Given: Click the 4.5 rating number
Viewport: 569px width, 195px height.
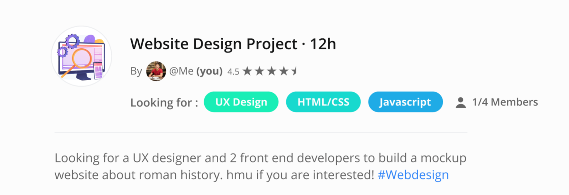Looking at the screenshot, I should [x=233, y=72].
